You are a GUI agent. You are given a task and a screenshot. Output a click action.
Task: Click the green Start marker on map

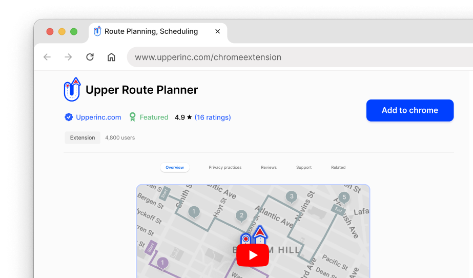point(164,193)
